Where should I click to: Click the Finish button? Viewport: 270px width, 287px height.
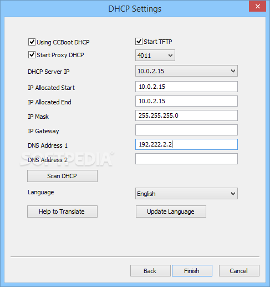[192, 271]
